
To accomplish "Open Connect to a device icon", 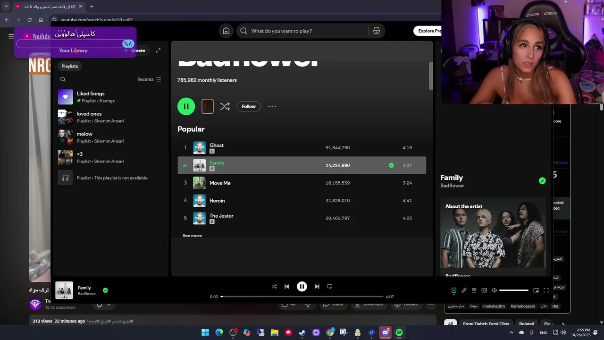I will pyautogui.click(x=484, y=290).
